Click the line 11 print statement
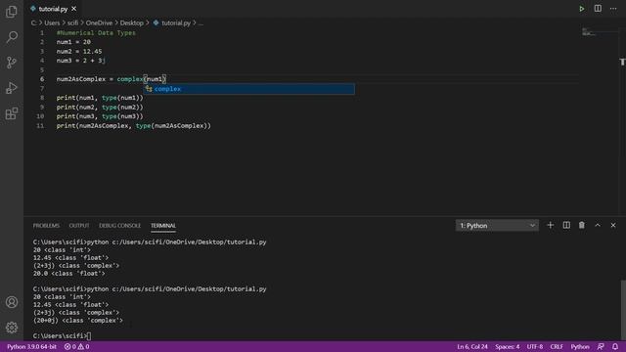The width and height of the screenshot is (626, 352). coord(134,126)
